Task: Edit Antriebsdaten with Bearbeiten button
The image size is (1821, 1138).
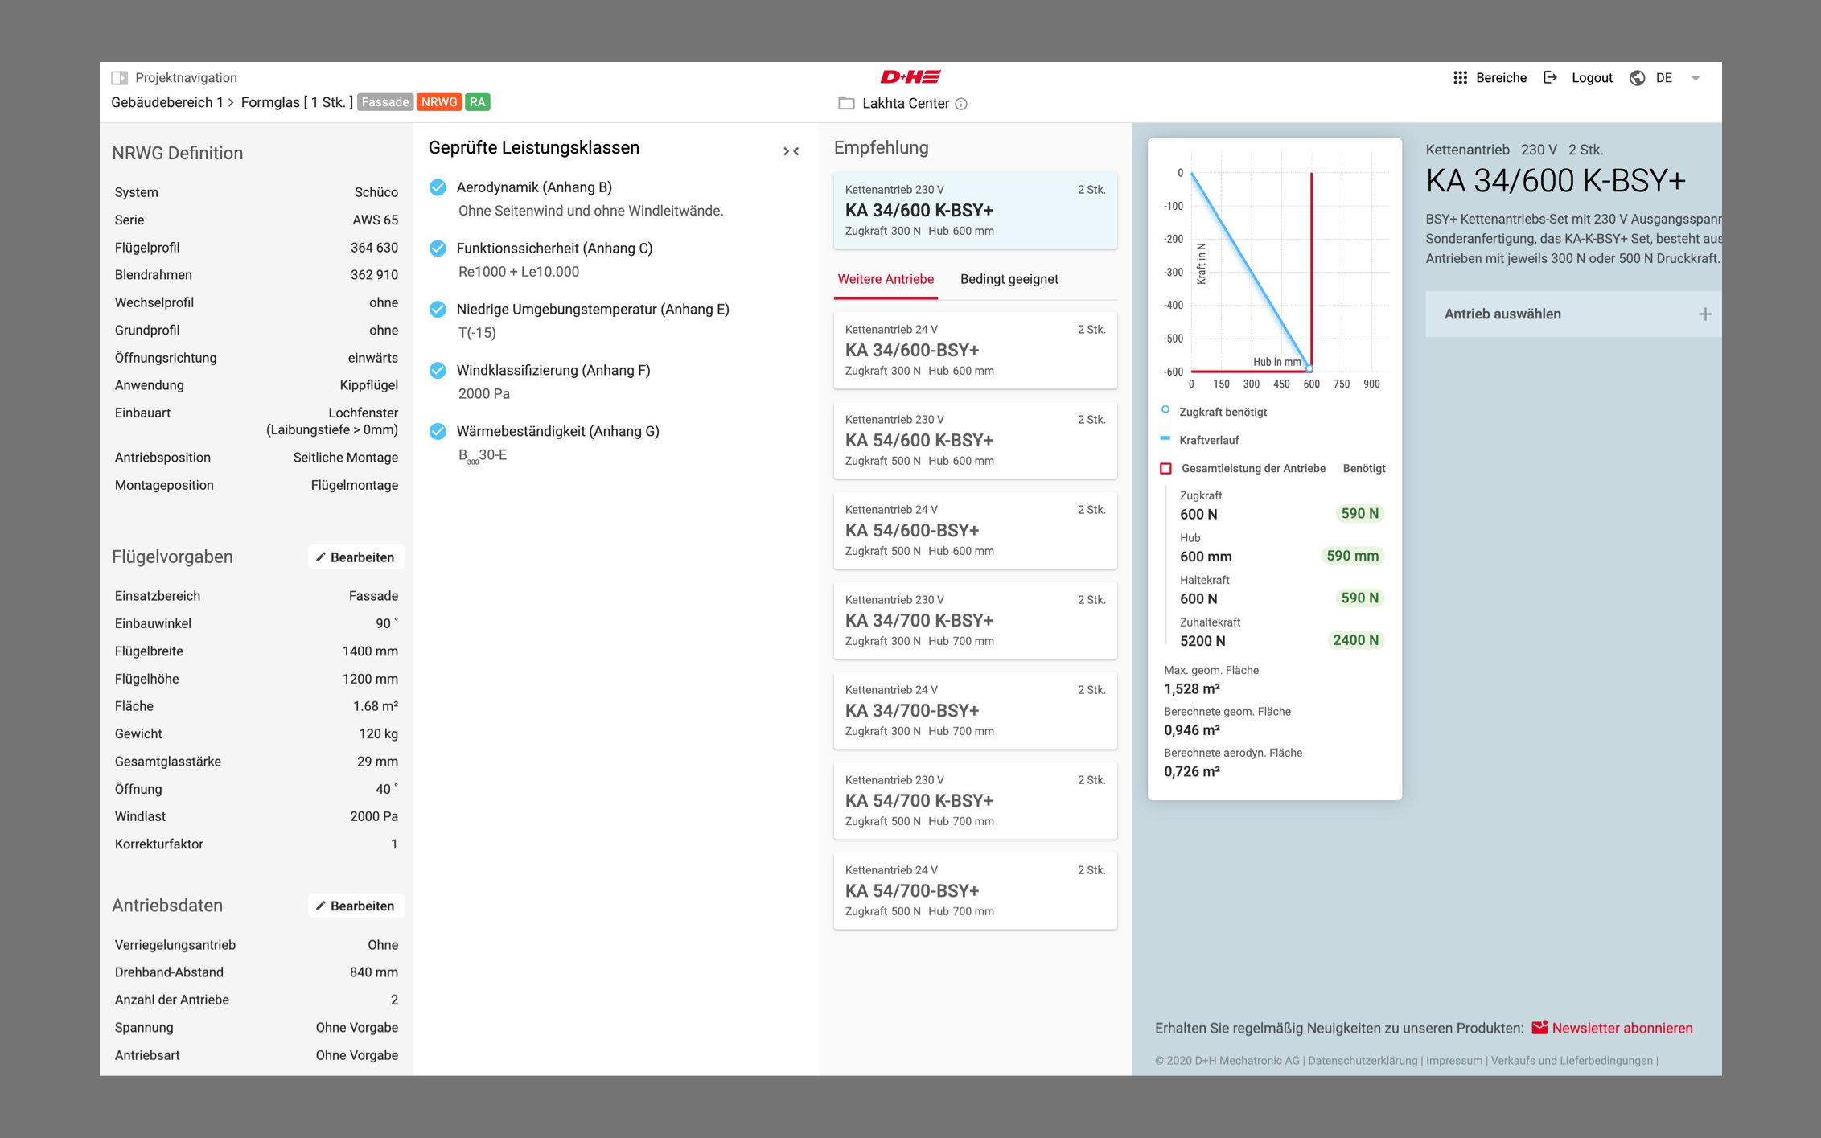Action: pyautogui.click(x=356, y=906)
